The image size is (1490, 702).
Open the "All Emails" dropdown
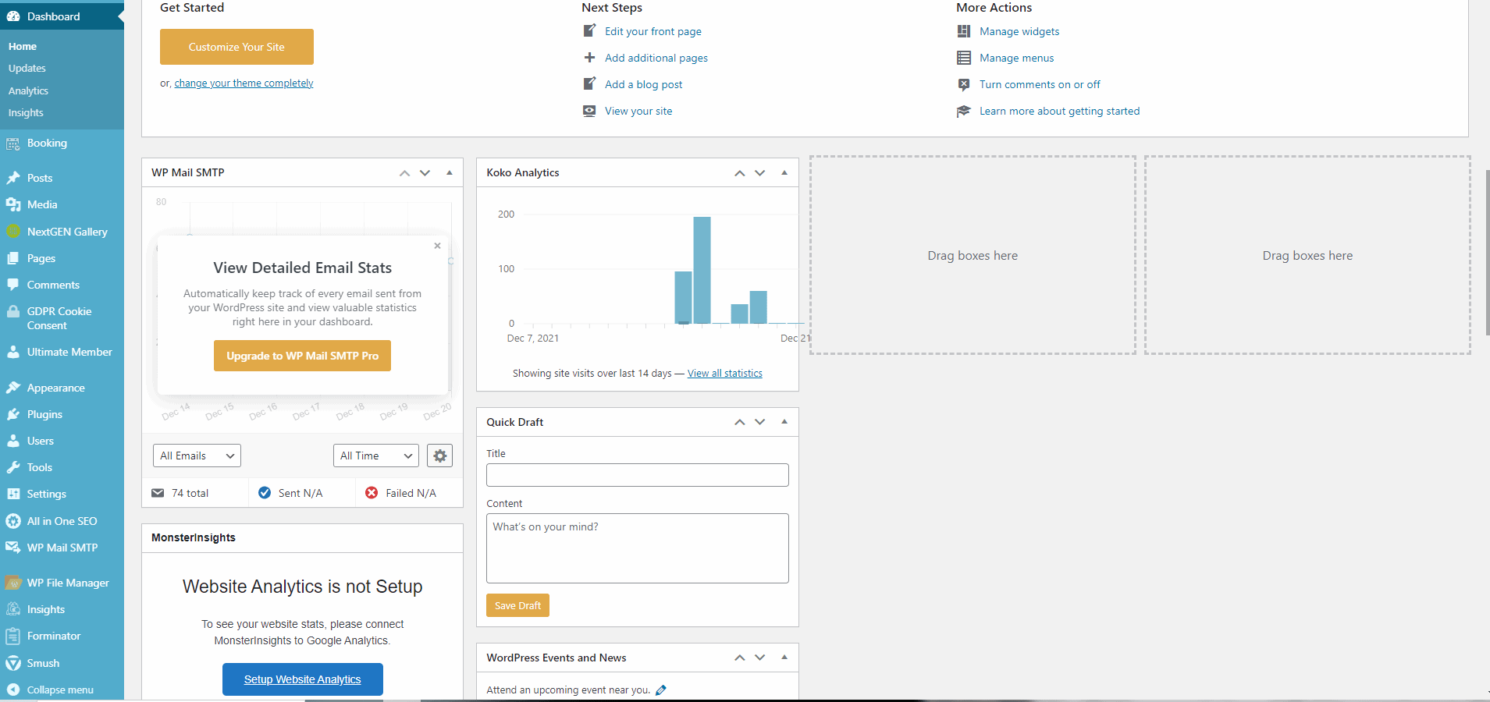click(196, 455)
